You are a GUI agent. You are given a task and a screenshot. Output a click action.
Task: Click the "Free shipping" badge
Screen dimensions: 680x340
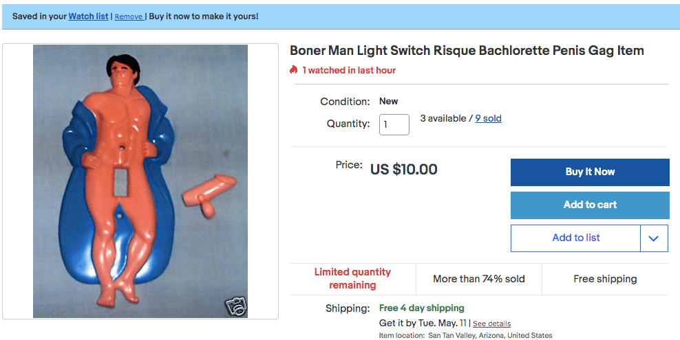pos(605,279)
